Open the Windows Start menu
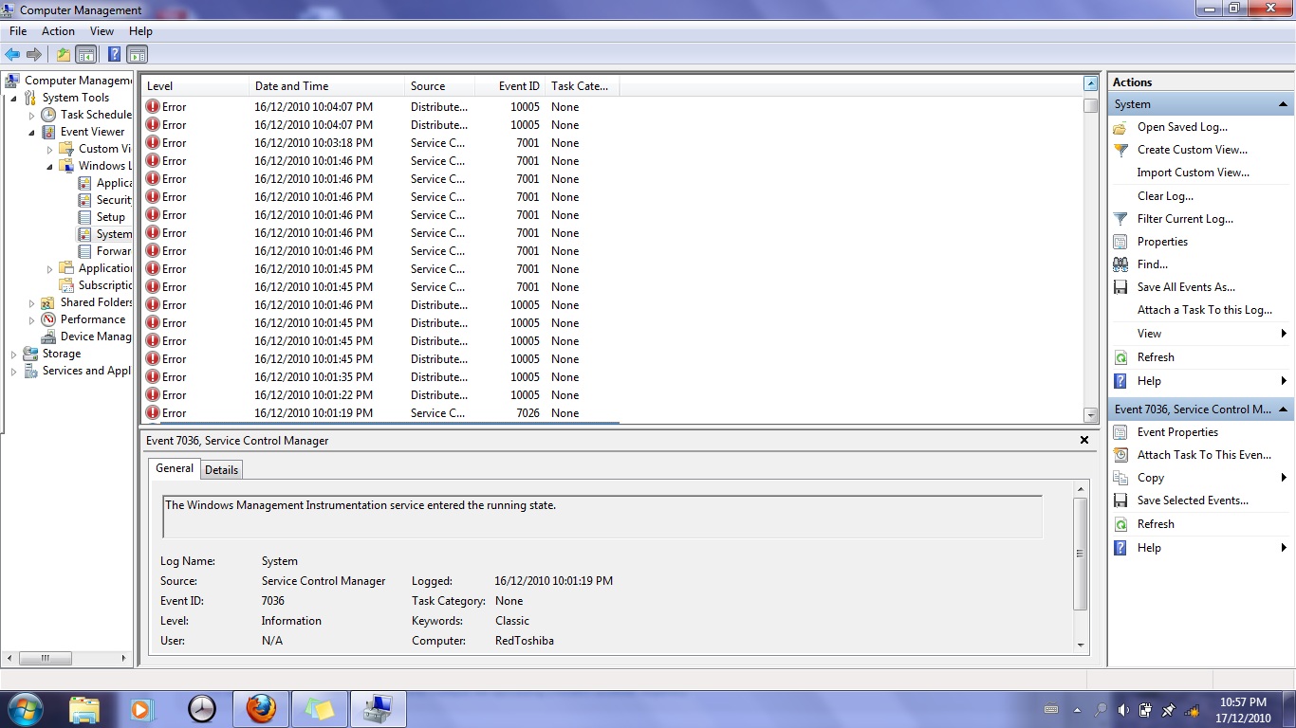The width and height of the screenshot is (1296, 728). pyautogui.click(x=25, y=708)
